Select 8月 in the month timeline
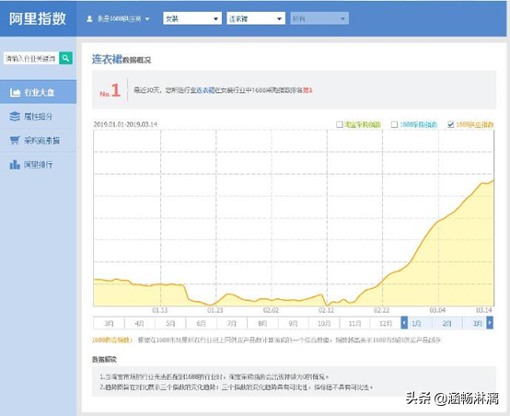This screenshot has width=510, height=416. (262, 323)
